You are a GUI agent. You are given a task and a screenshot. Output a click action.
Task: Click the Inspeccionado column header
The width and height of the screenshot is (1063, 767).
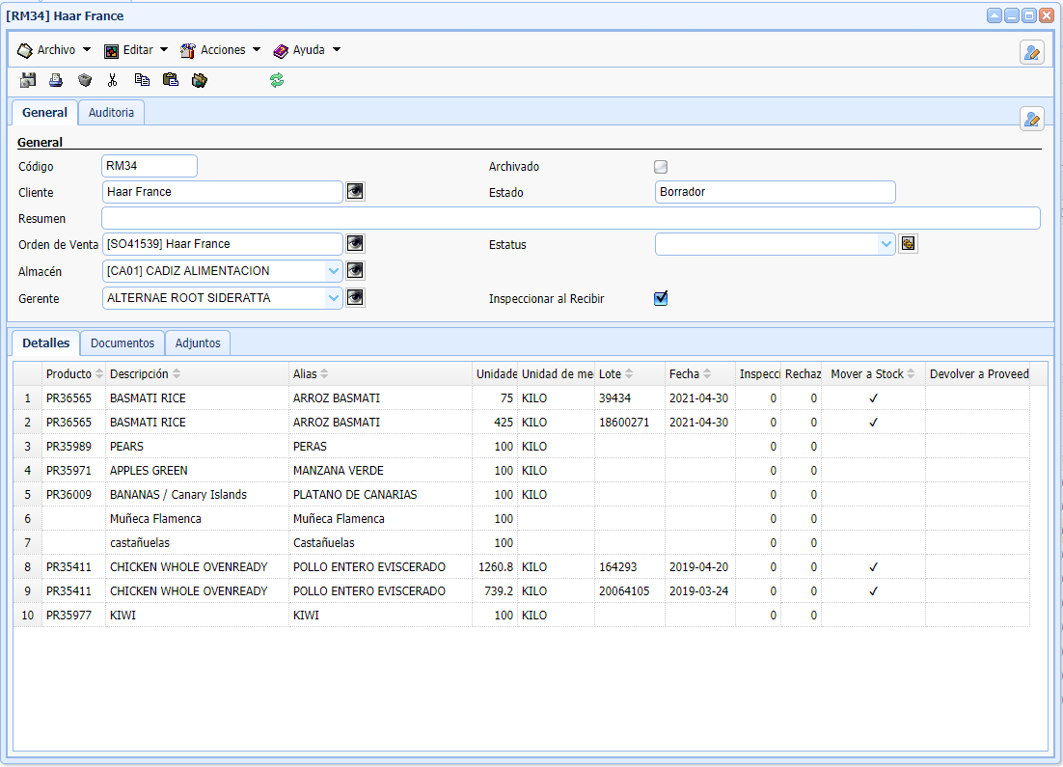[x=758, y=373]
